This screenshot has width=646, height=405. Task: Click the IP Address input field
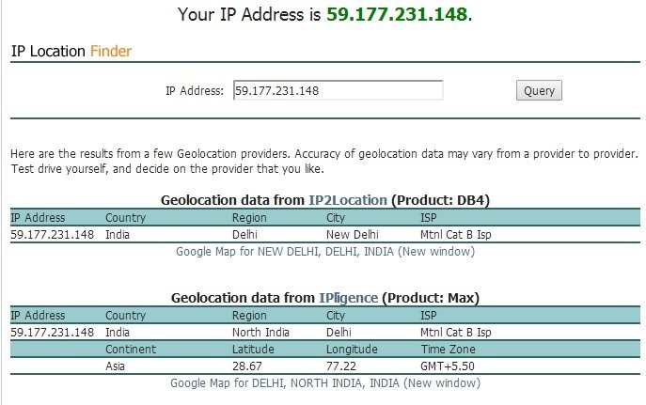(338, 90)
